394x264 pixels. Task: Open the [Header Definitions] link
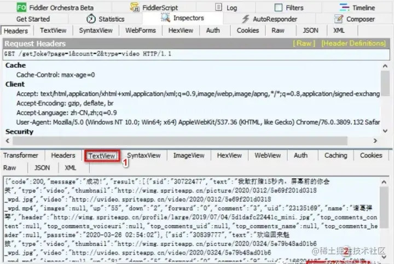tap(354, 43)
